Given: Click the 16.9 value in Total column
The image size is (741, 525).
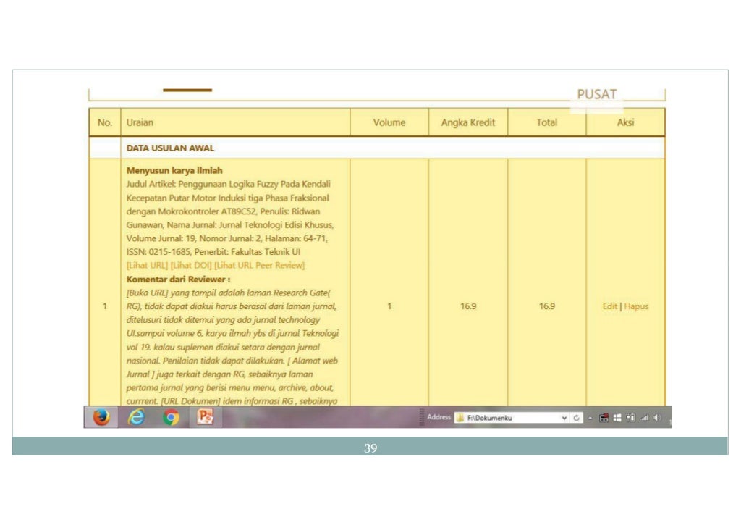Looking at the screenshot, I should pos(547,306).
